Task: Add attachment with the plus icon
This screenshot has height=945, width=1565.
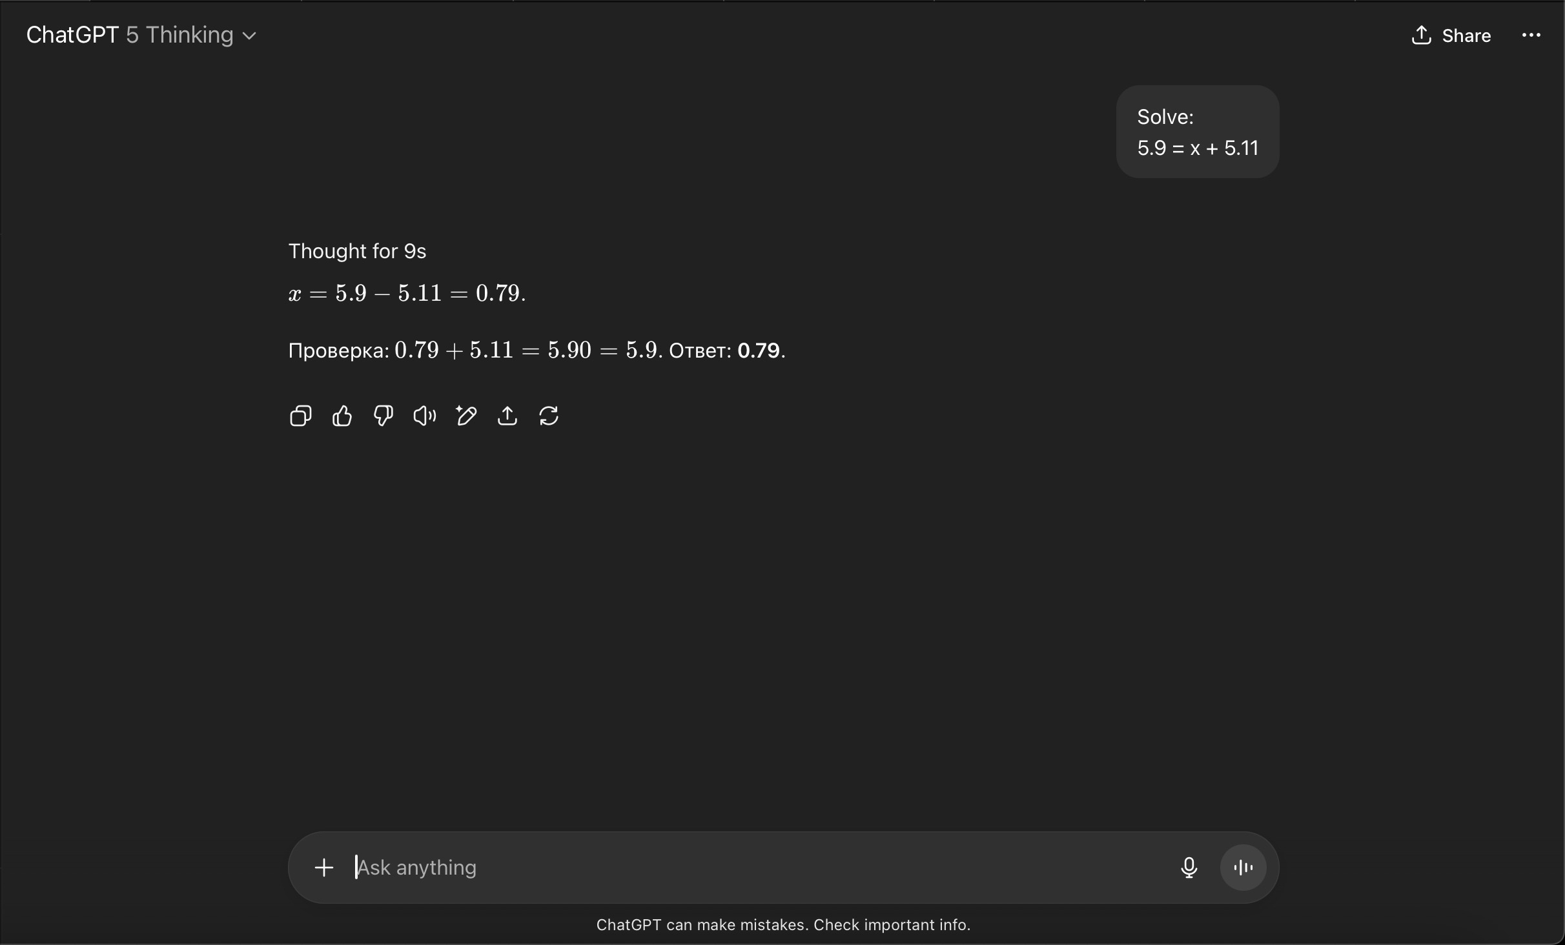Action: pyautogui.click(x=324, y=868)
